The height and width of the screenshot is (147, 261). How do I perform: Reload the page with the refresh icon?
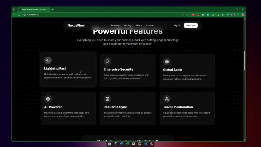[x=19, y=15]
